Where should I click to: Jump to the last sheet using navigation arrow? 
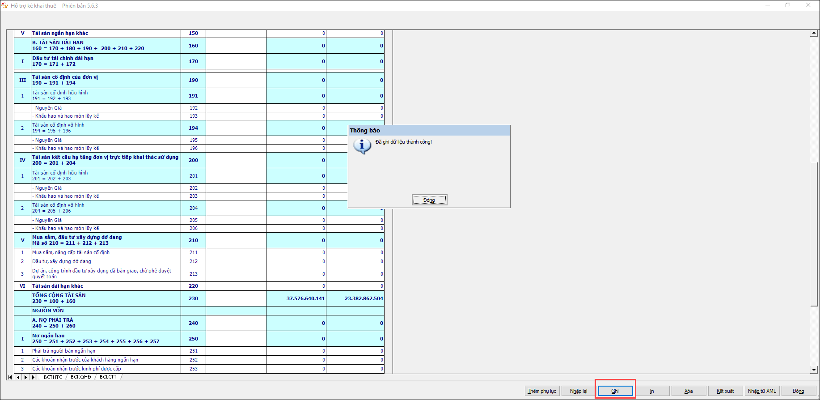tap(34, 378)
